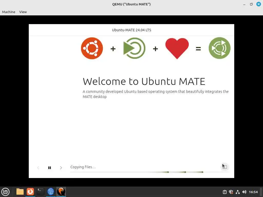This screenshot has width=263, height=197.
Task: Open the Files folder in taskbar
Action: 20,192
